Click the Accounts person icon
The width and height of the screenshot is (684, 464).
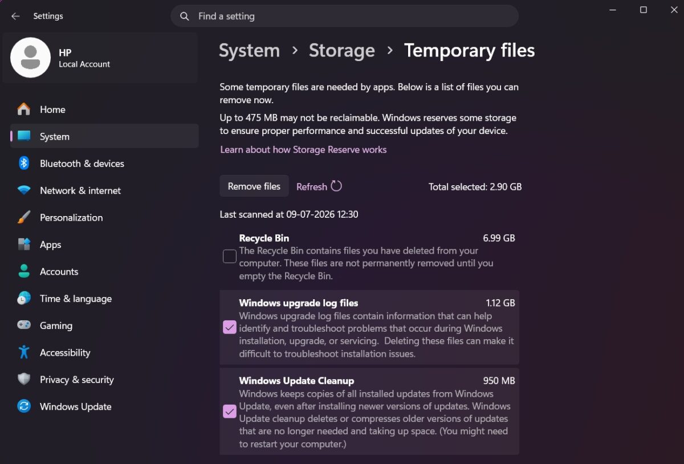24,271
